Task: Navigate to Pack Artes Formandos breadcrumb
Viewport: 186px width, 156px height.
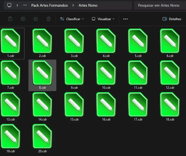Action: (x=50, y=5)
